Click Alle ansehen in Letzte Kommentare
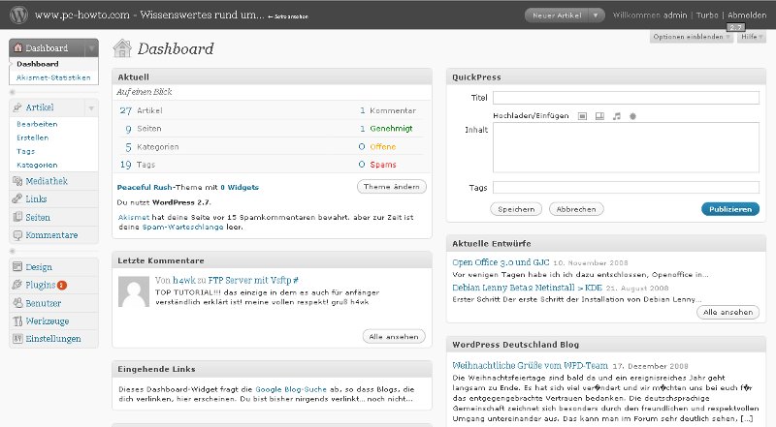 (x=394, y=337)
